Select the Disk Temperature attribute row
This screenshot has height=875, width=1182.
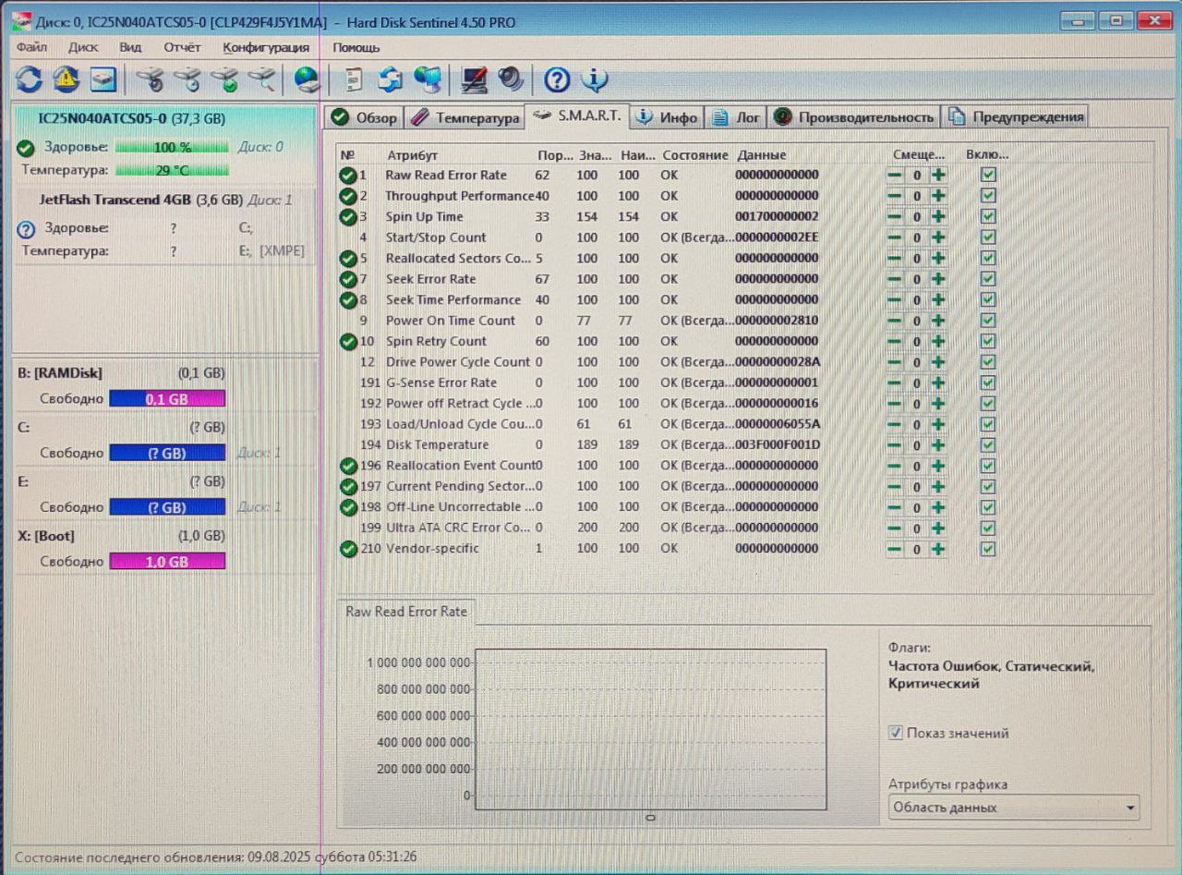(437, 444)
